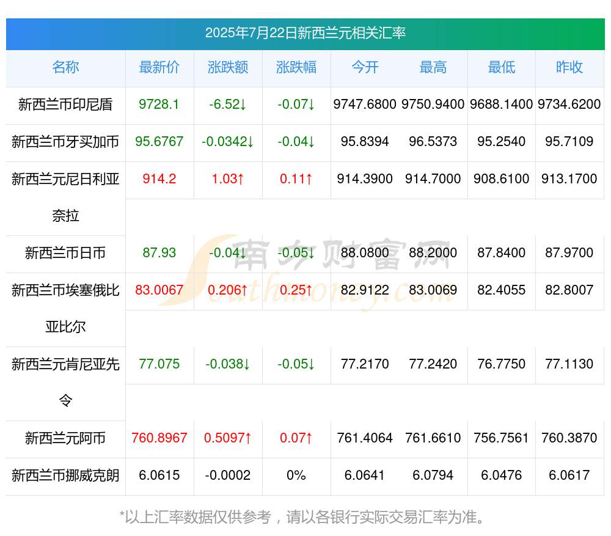This screenshot has width=611, height=536.
Task: Click change percent 0.25↑
Action: click(296, 290)
